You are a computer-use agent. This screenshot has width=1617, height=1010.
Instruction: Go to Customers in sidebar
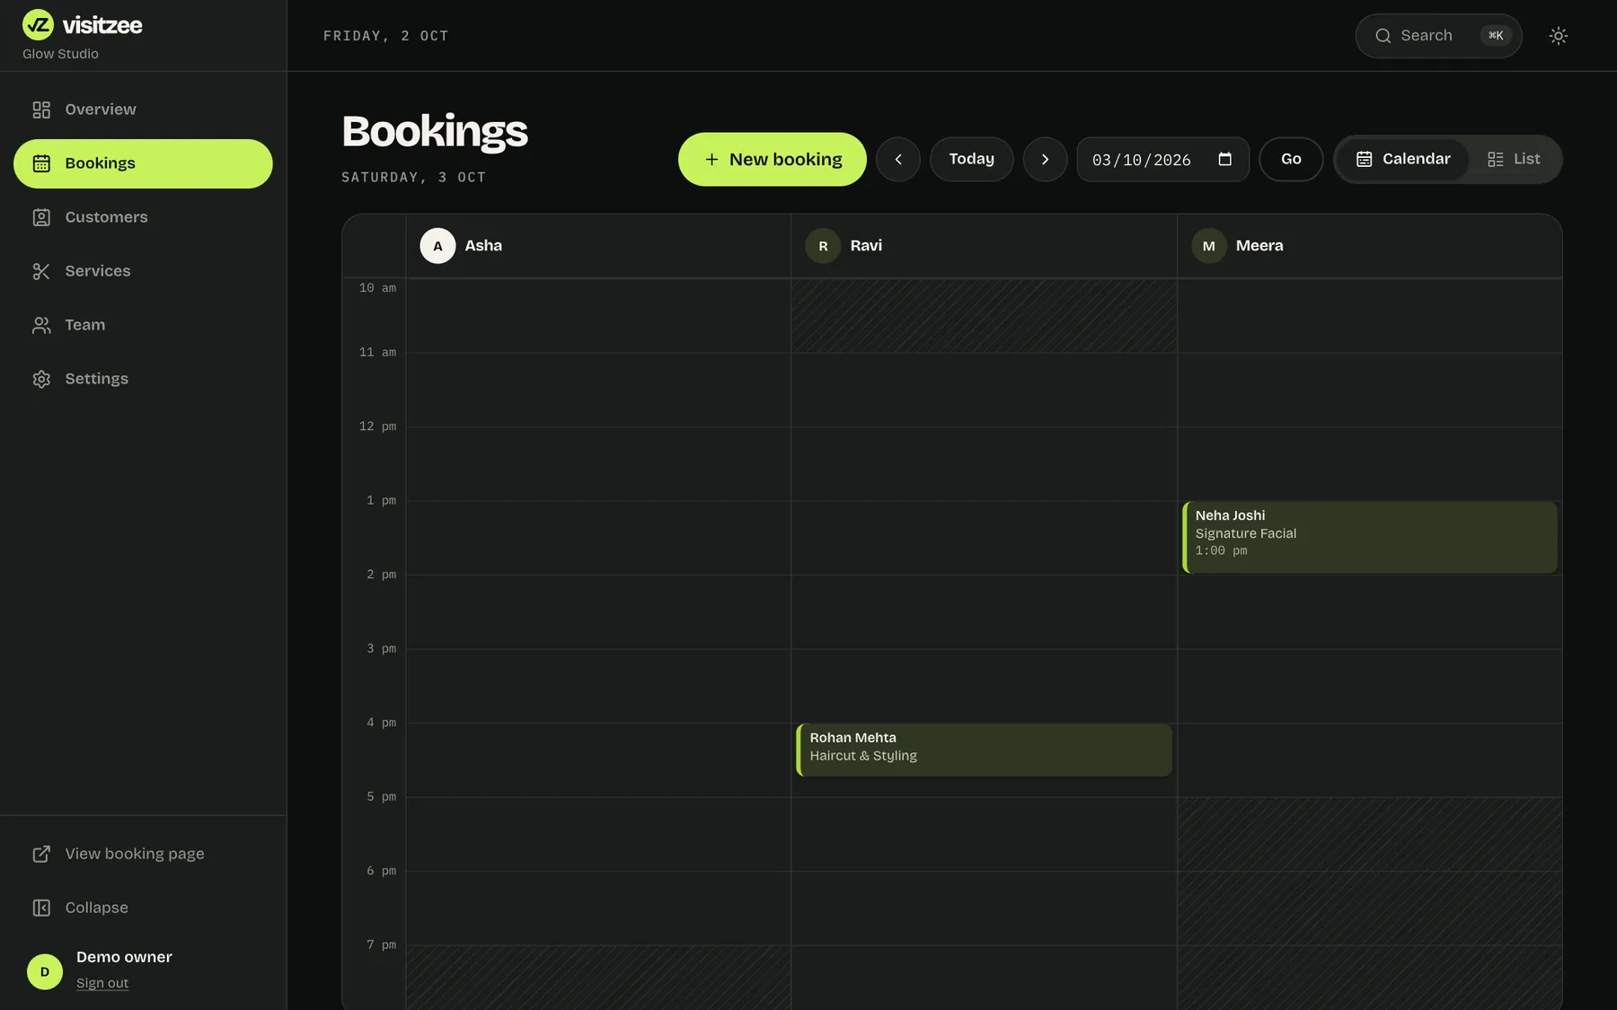tap(143, 217)
